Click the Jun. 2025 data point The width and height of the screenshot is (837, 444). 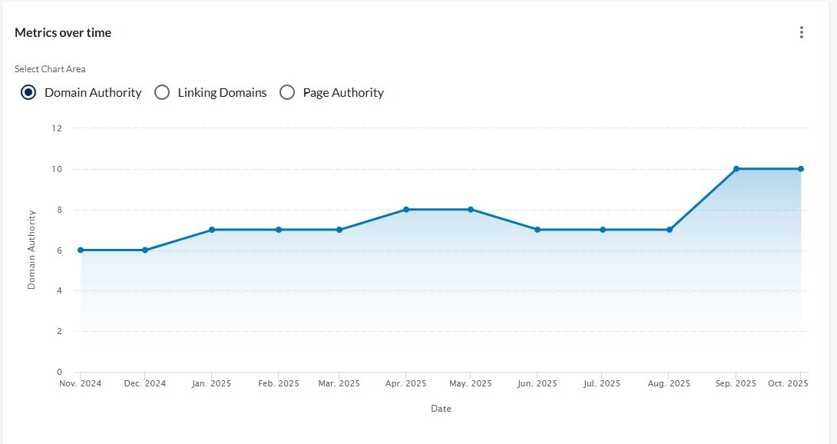[x=538, y=230]
